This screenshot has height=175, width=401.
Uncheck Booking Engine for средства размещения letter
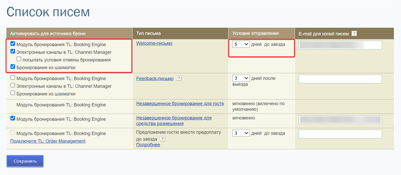coord(13,119)
